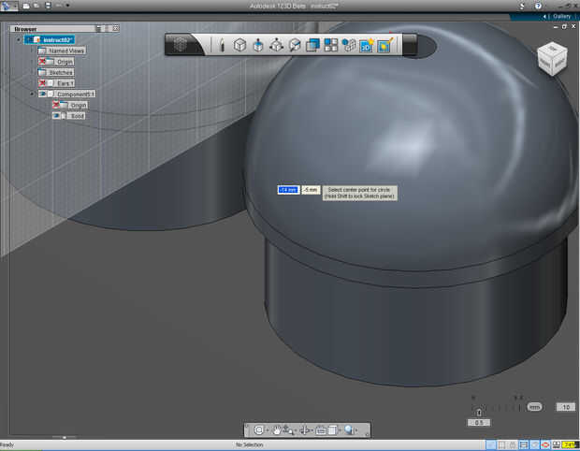
Task: Hide the Solid body via eye icon
Action: [56, 116]
